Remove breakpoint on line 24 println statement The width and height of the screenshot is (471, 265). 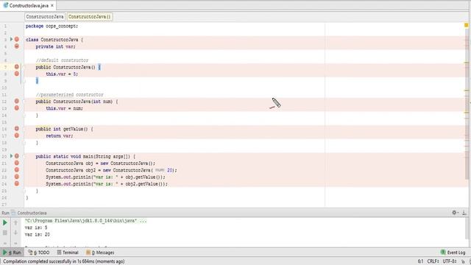coord(17,183)
